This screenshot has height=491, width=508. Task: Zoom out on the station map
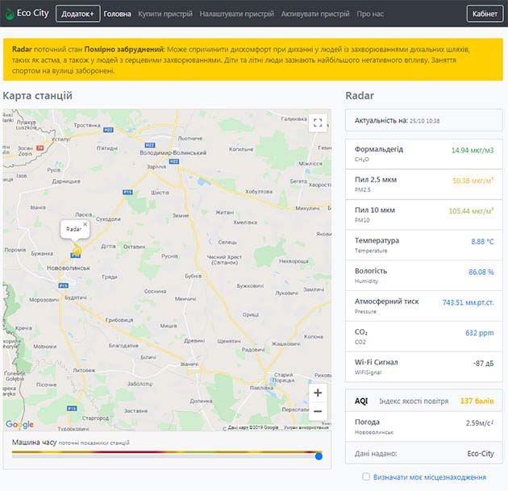click(318, 411)
